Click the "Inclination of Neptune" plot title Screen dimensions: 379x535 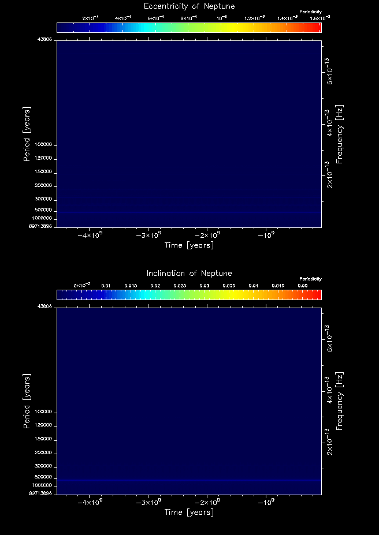coord(189,274)
